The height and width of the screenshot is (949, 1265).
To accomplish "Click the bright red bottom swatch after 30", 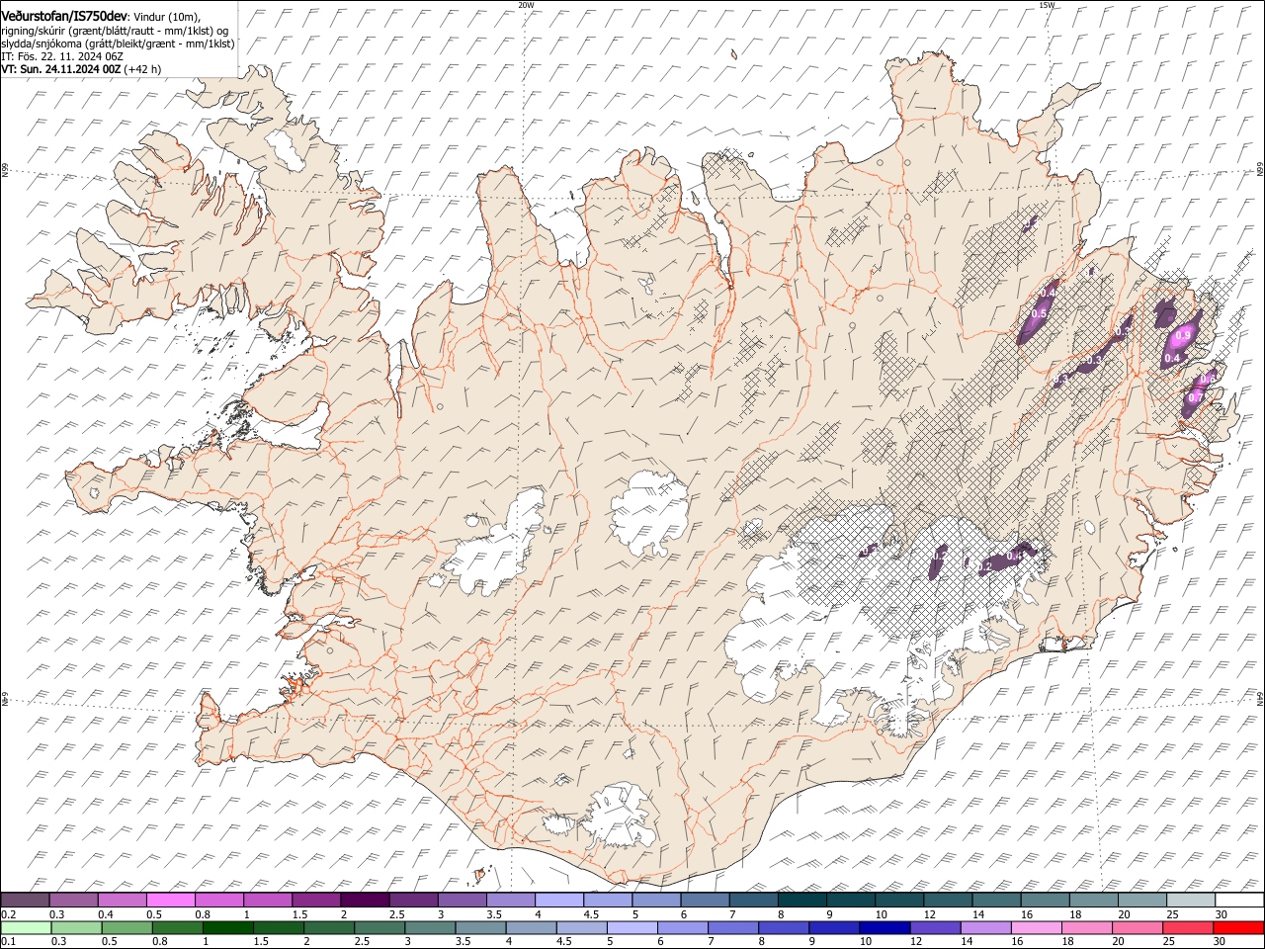I will [1239, 927].
